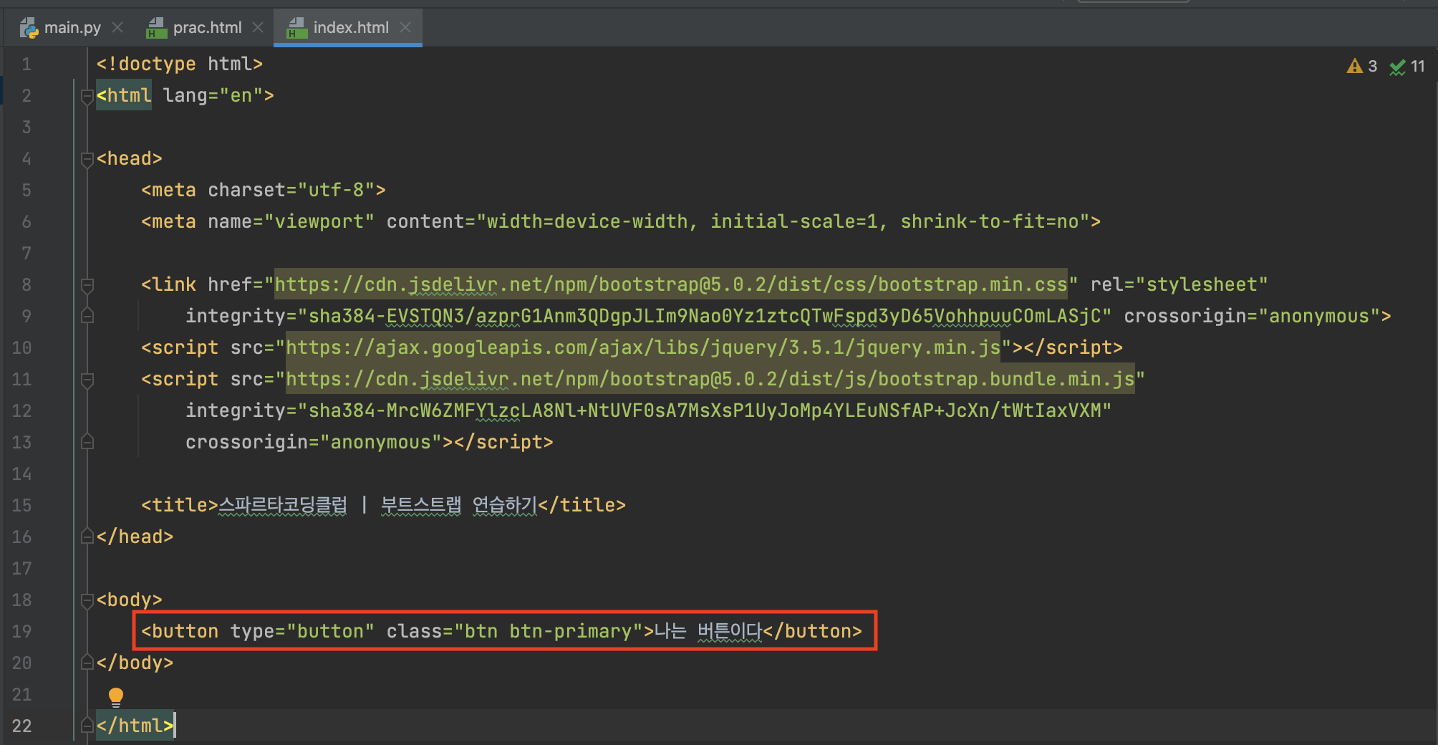Close the index.html tab
Viewport: 1438px width, 745px height.
[x=405, y=28]
